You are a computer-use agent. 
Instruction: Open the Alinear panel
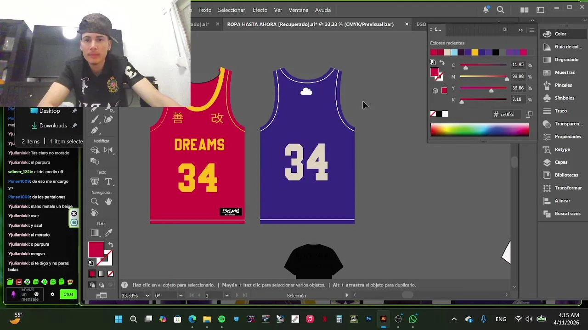tap(562, 201)
